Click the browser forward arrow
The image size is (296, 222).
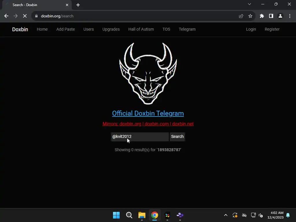click(x=16, y=16)
